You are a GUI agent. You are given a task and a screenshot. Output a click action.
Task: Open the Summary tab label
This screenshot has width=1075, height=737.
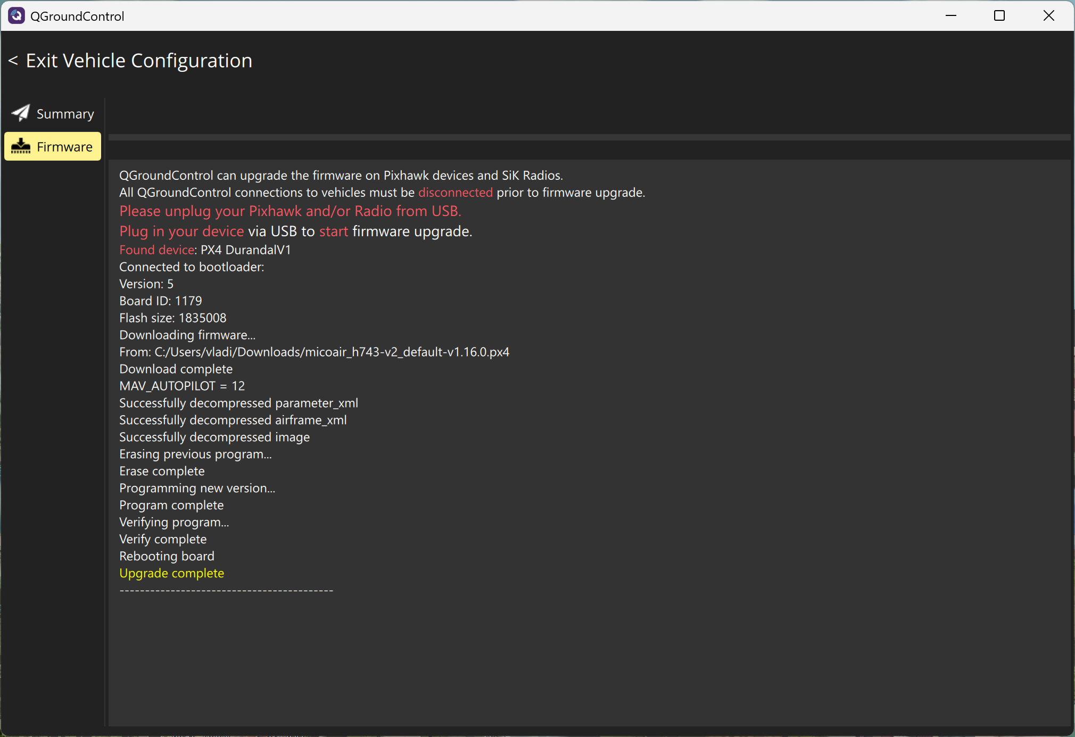click(65, 114)
